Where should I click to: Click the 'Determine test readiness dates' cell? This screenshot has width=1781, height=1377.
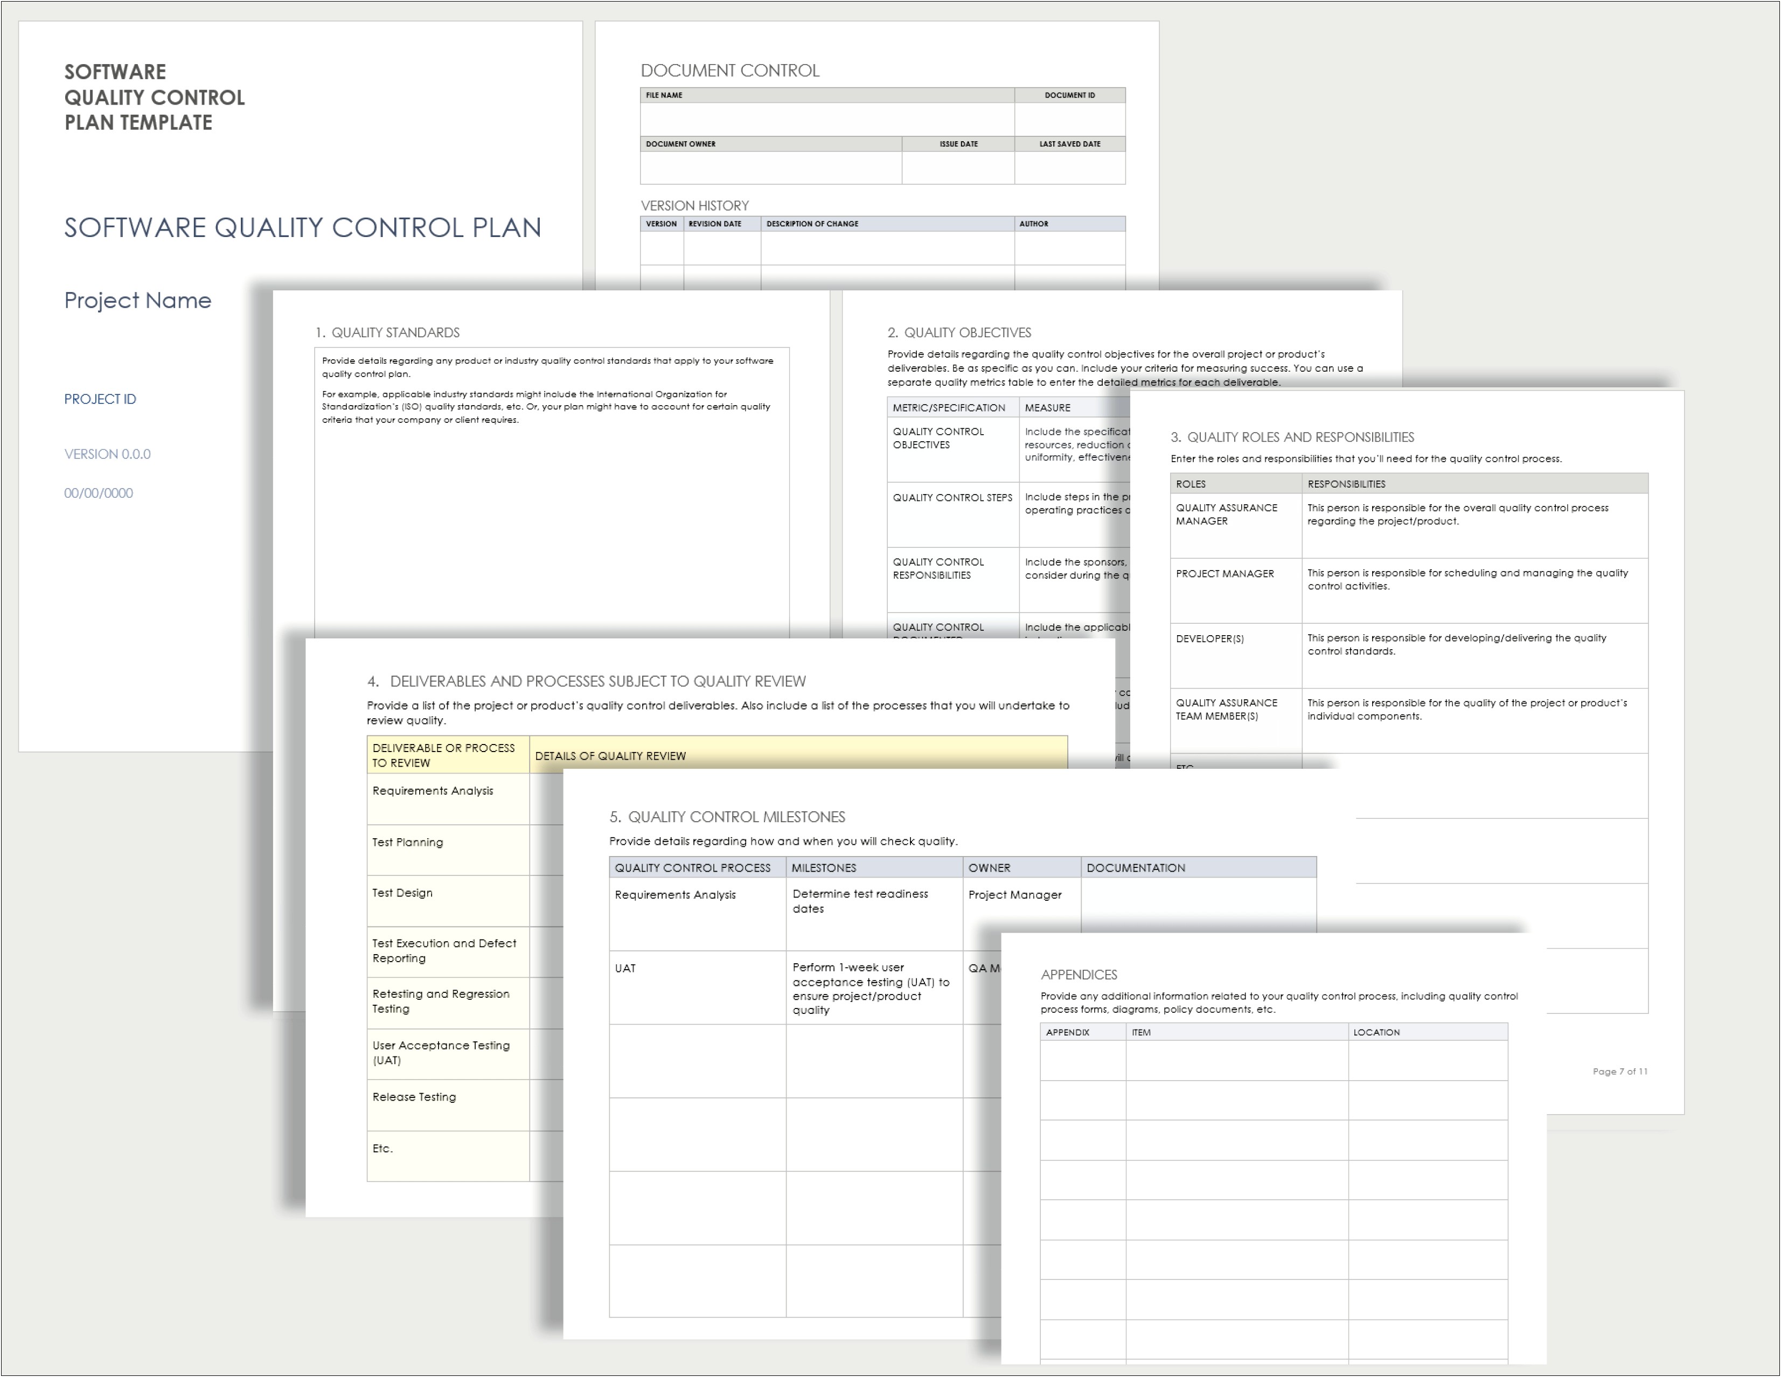click(874, 914)
